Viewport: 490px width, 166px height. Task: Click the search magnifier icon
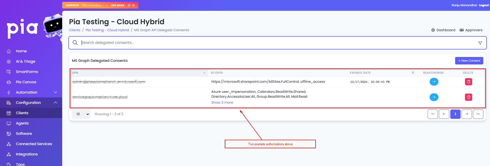[x=75, y=43]
